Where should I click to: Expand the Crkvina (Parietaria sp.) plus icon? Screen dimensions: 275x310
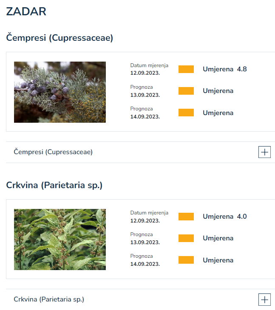click(x=264, y=299)
